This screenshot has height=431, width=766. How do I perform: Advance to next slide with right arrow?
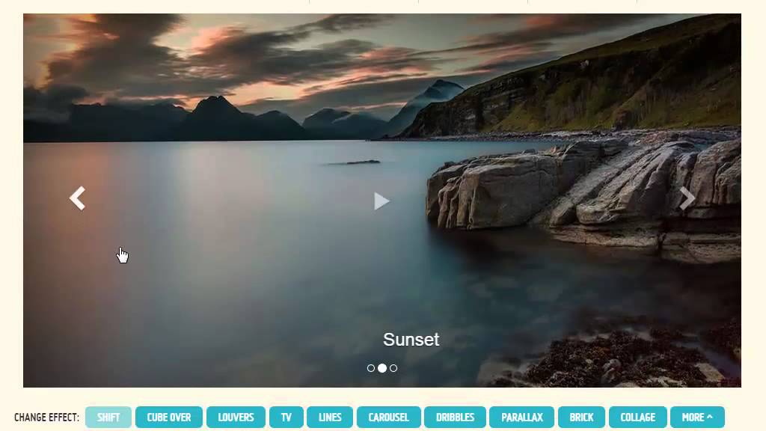(x=687, y=198)
